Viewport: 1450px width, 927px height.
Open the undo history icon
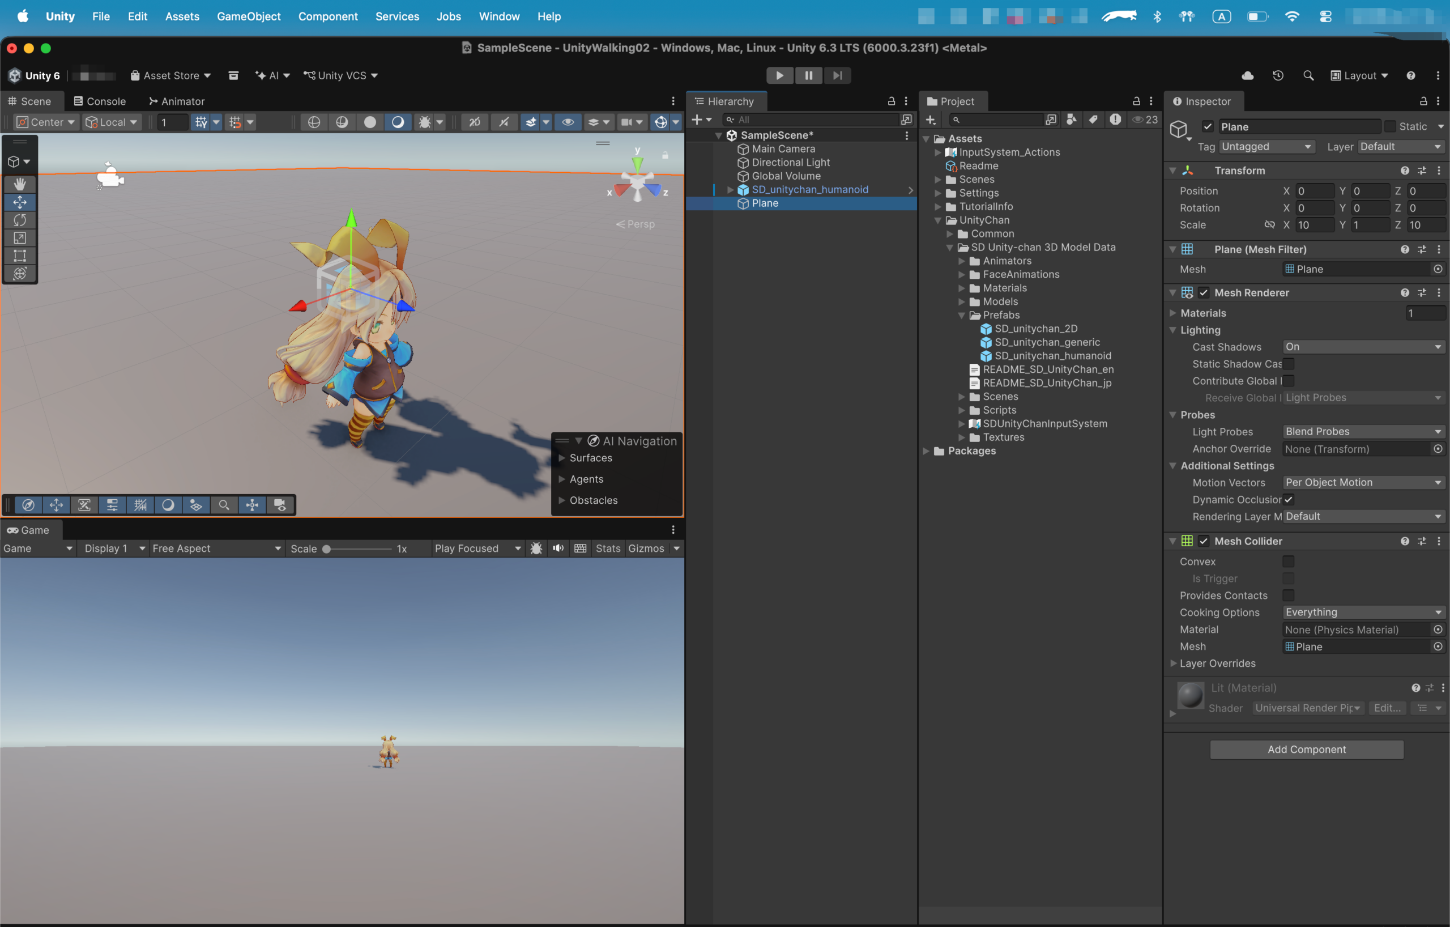(x=1278, y=75)
